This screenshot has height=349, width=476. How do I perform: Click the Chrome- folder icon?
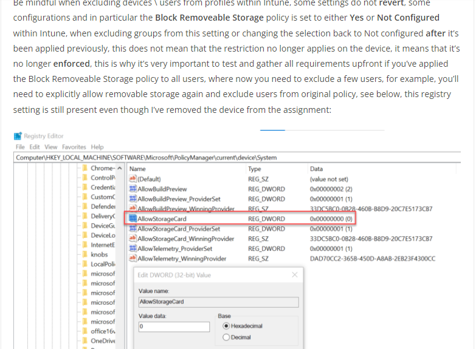point(85,168)
